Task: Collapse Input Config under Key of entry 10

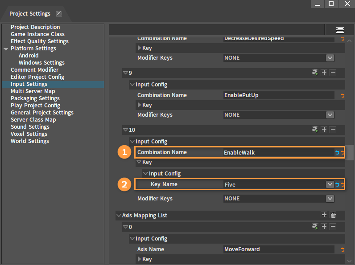Action: coord(145,173)
